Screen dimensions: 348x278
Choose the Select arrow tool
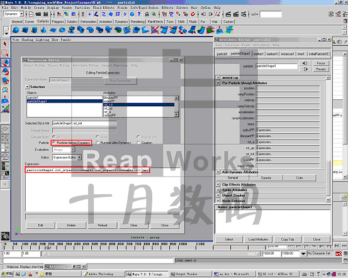[5, 43]
